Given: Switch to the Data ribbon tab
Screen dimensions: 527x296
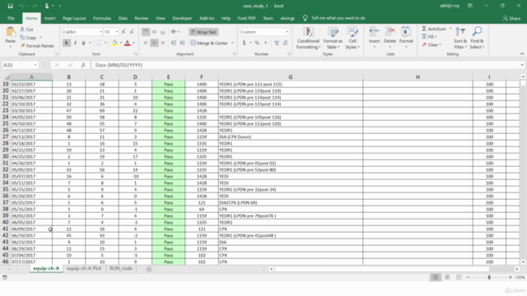Looking at the screenshot, I should (x=123, y=18).
